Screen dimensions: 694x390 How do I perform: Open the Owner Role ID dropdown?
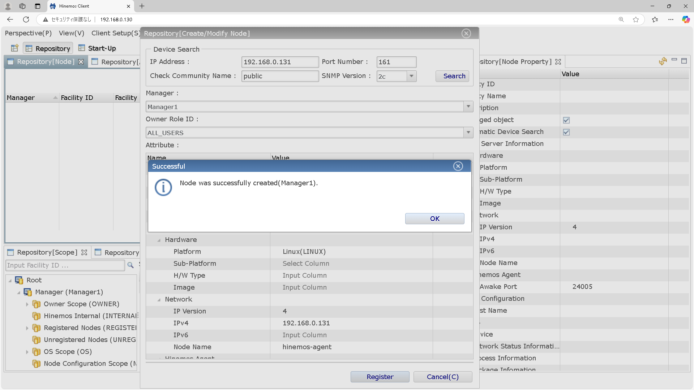click(468, 133)
